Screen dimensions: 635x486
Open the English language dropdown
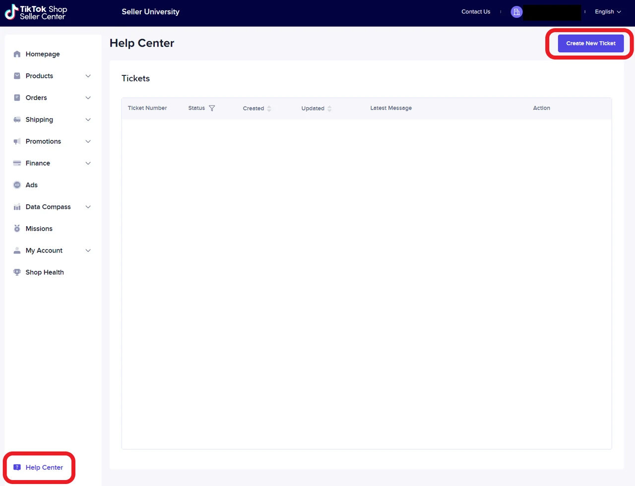[608, 12]
